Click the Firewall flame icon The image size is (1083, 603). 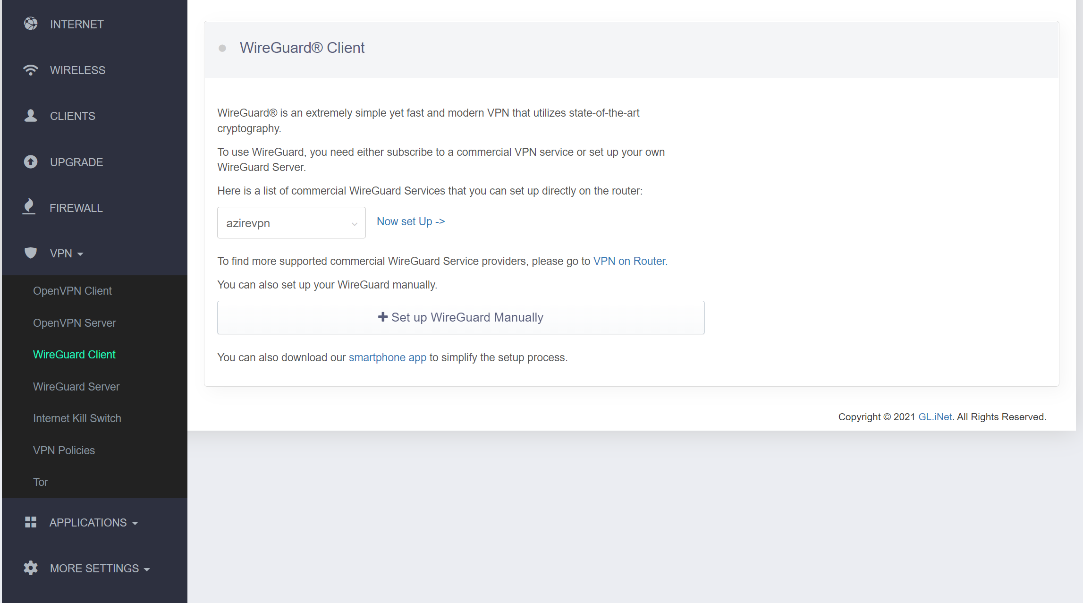pos(29,207)
